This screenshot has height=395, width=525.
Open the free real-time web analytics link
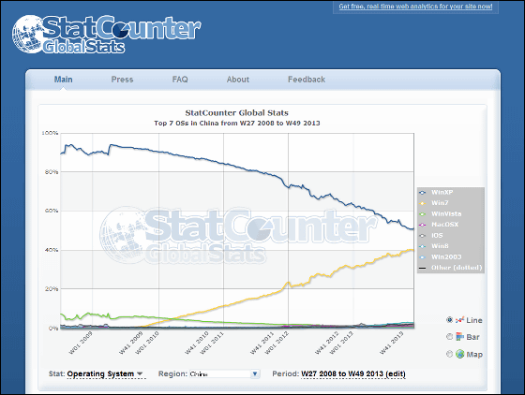tap(415, 7)
